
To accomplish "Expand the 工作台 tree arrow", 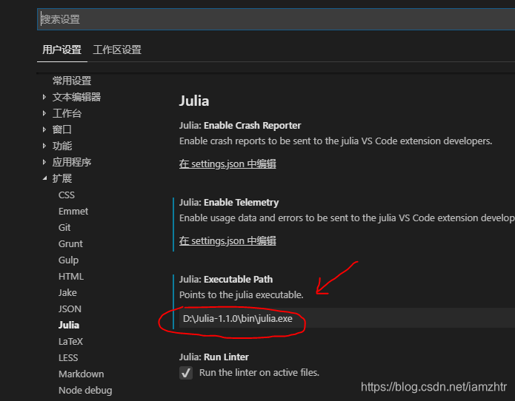I will coord(44,113).
